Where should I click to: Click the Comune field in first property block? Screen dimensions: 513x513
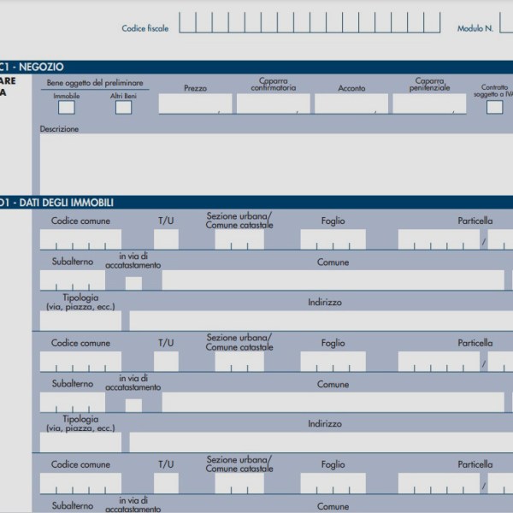[333, 280]
